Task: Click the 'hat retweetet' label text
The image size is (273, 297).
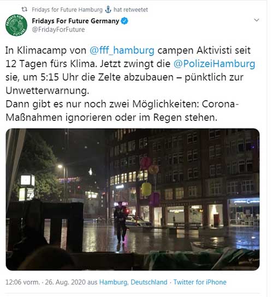Action: pyautogui.click(x=130, y=9)
